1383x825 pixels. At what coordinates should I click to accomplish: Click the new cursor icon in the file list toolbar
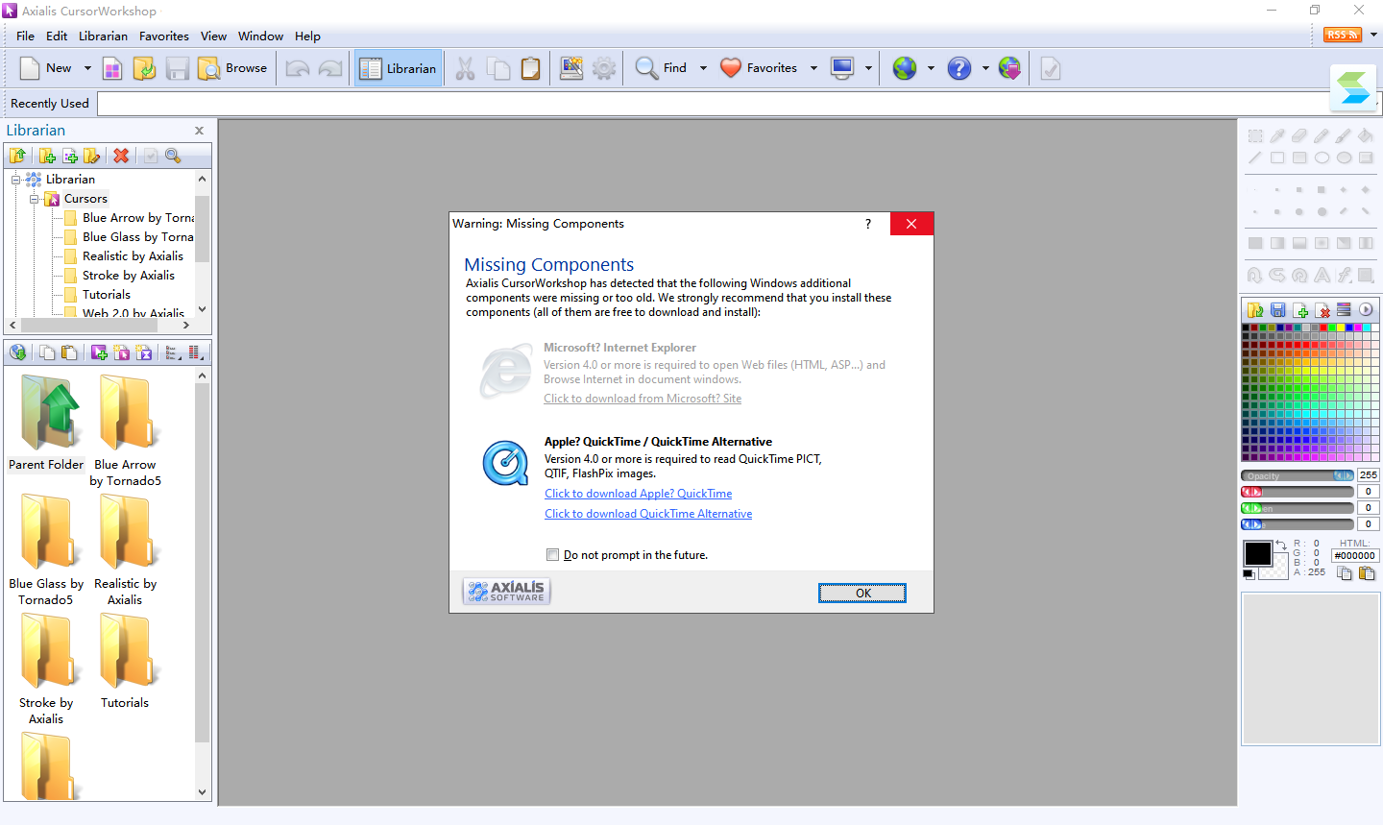[99, 352]
